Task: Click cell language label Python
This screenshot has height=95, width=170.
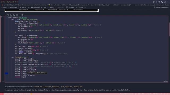Action: coord(165,81)
